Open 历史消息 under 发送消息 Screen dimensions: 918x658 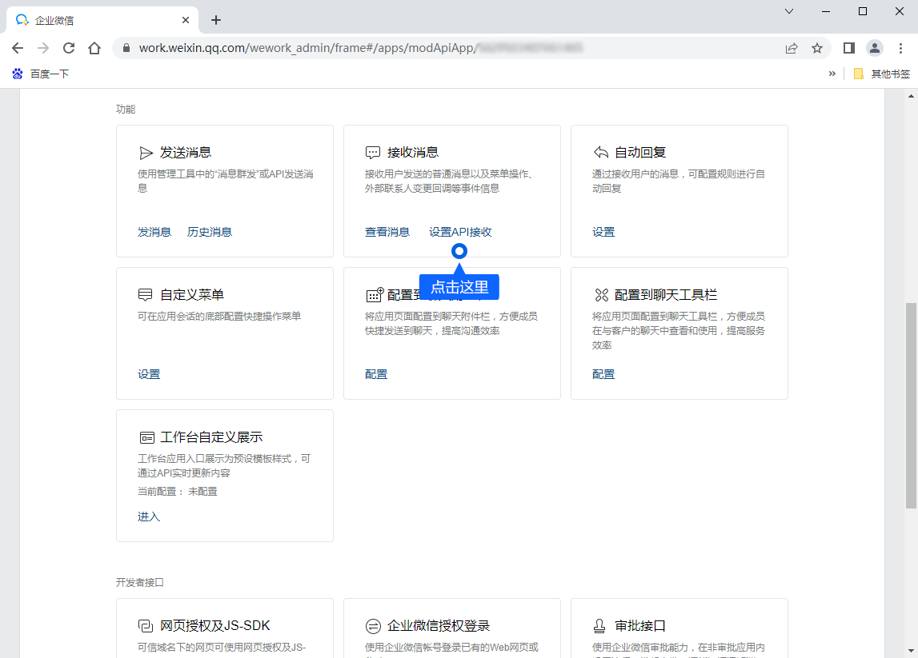click(x=210, y=232)
